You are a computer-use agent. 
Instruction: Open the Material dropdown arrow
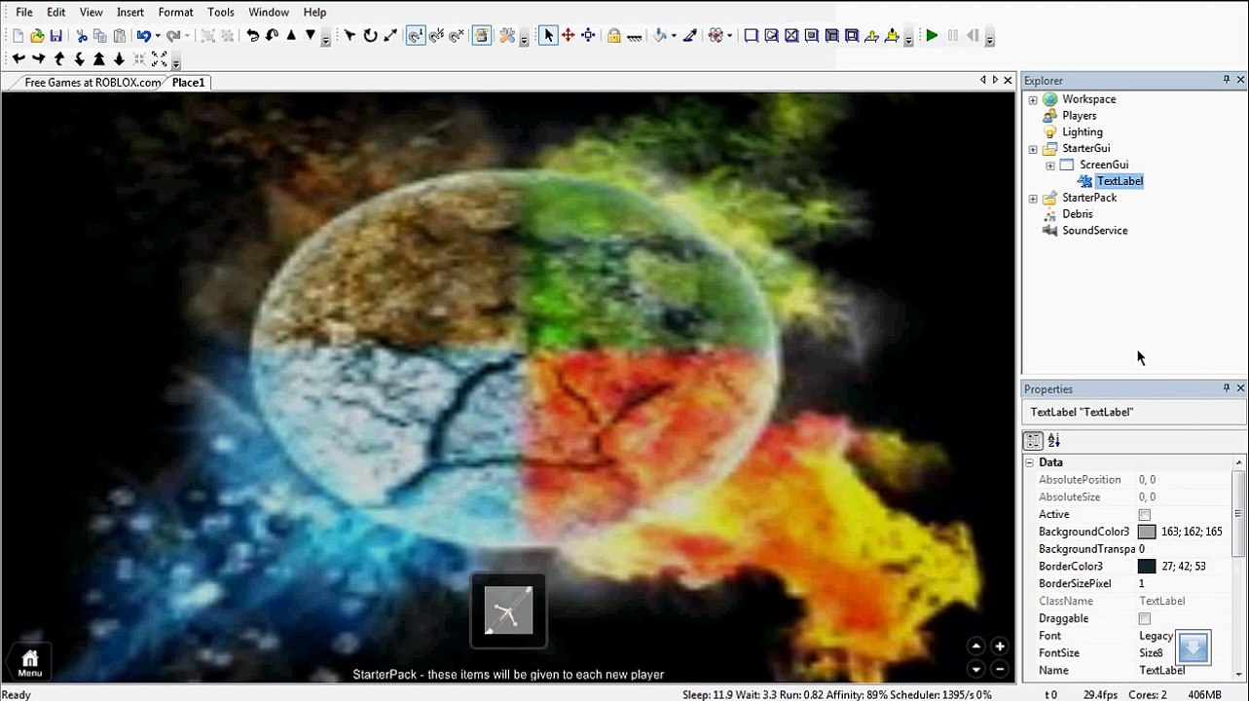[x=728, y=37]
